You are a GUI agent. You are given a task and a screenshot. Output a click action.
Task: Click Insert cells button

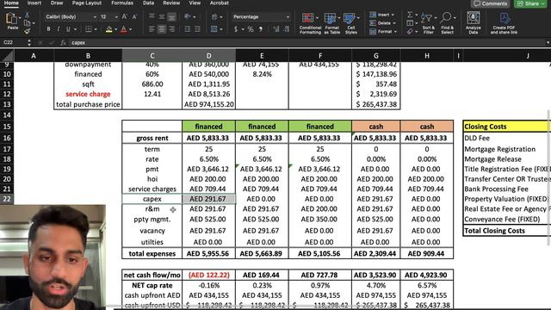click(x=381, y=15)
